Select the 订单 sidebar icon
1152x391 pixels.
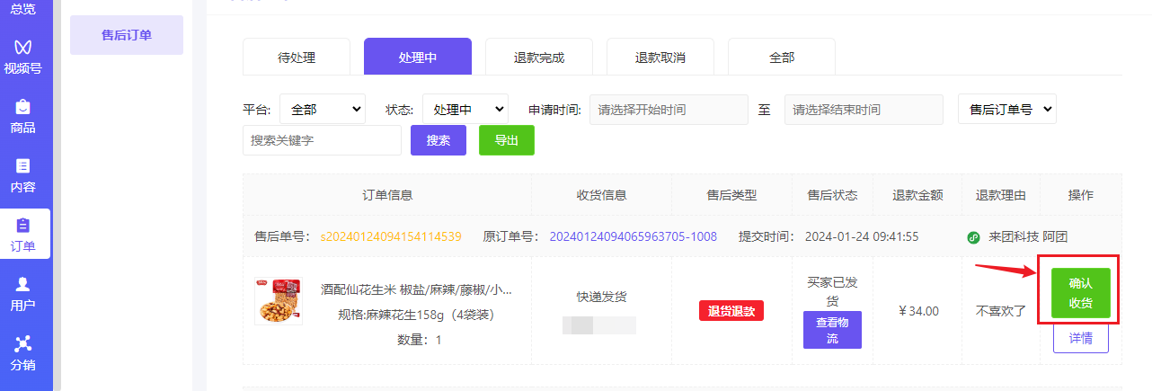[x=23, y=235]
